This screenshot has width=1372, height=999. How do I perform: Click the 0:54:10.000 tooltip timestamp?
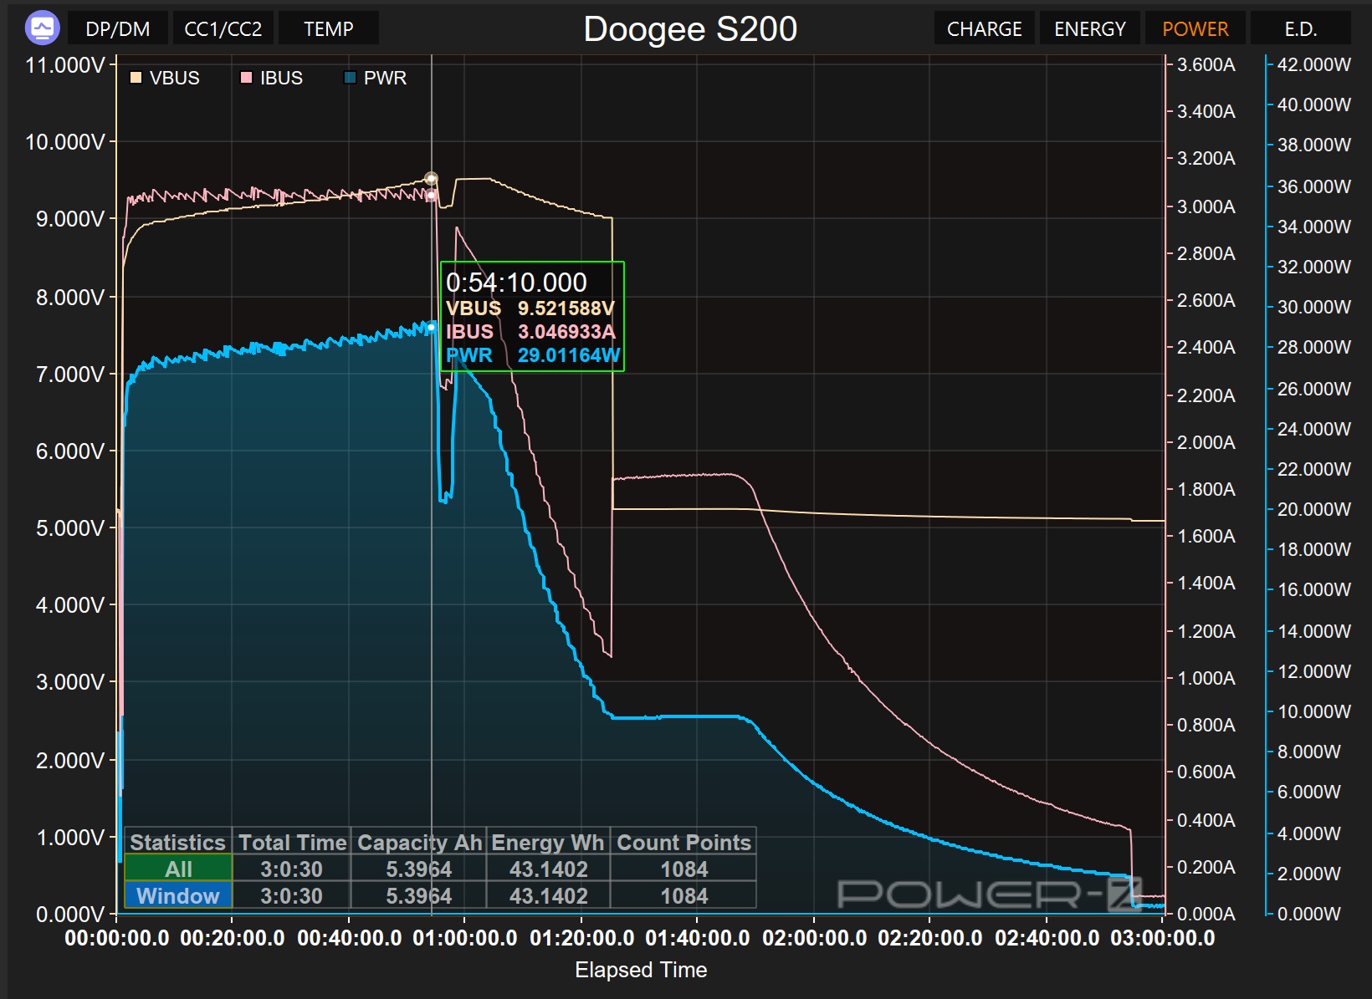tap(516, 283)
